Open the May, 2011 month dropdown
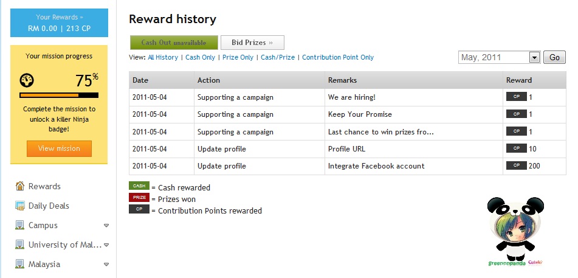The width and height of the screenshot is (578, 278). 534,57
